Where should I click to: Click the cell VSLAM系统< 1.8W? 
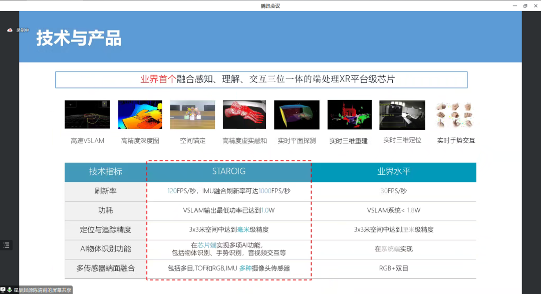click(394, 210)
